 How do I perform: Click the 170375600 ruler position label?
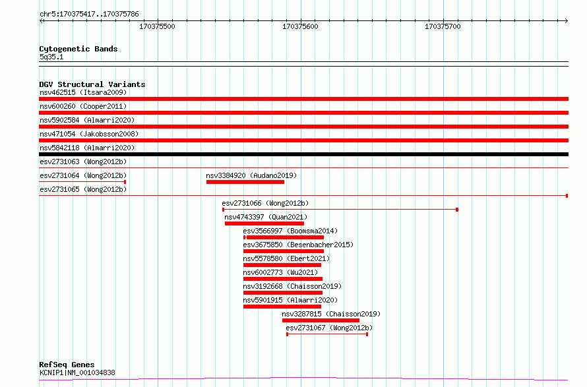[x=300, y=26]
